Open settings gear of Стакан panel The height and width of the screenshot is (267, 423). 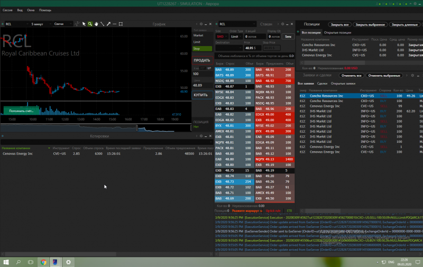point(282,24)
